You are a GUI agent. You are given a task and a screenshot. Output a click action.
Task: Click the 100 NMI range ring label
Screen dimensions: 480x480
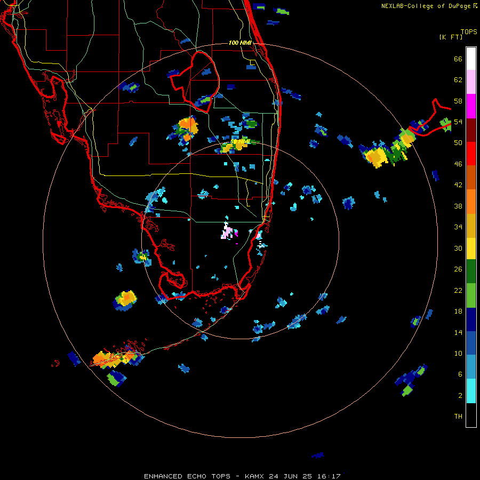[241, 43]
